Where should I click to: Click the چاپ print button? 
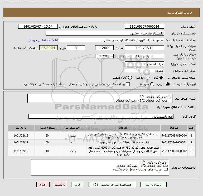78,185
